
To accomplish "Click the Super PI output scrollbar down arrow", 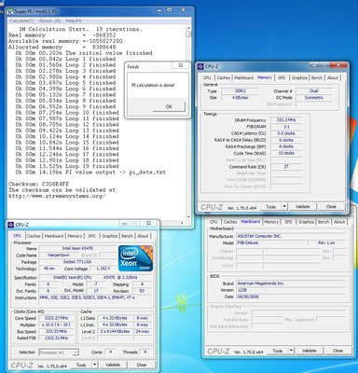I will (x=188, y=217).
